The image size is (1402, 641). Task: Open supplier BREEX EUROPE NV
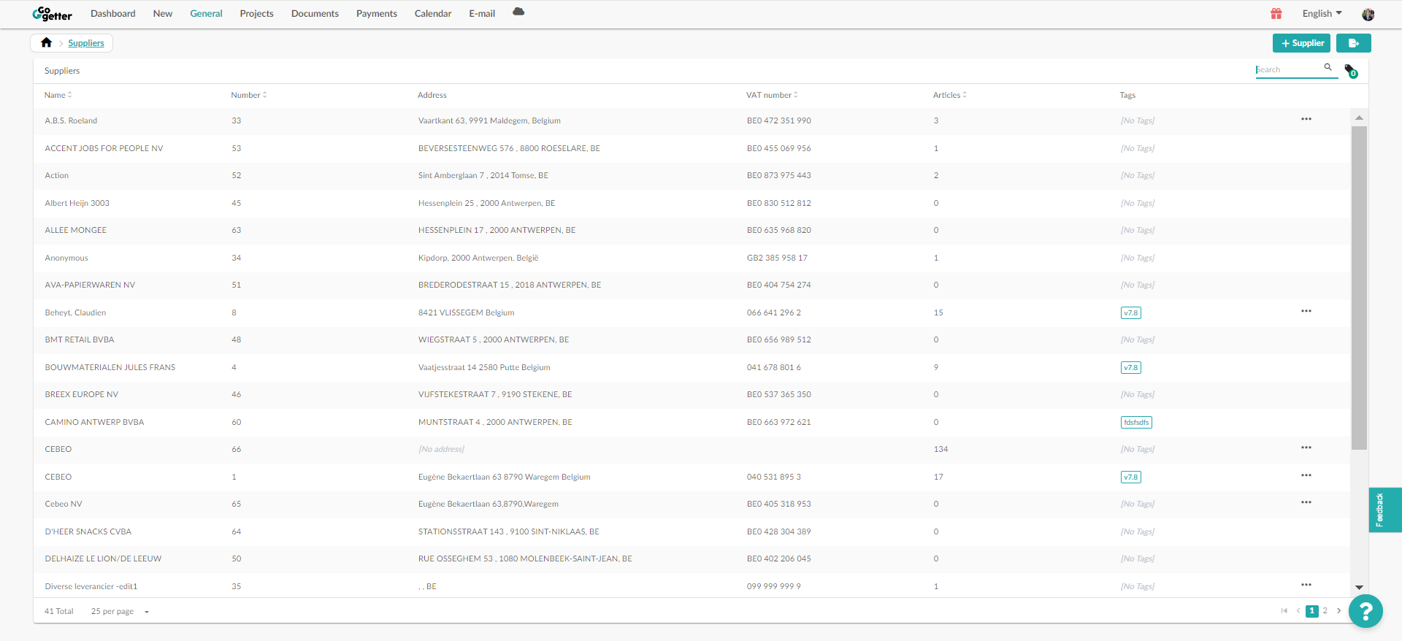[81, 394]
